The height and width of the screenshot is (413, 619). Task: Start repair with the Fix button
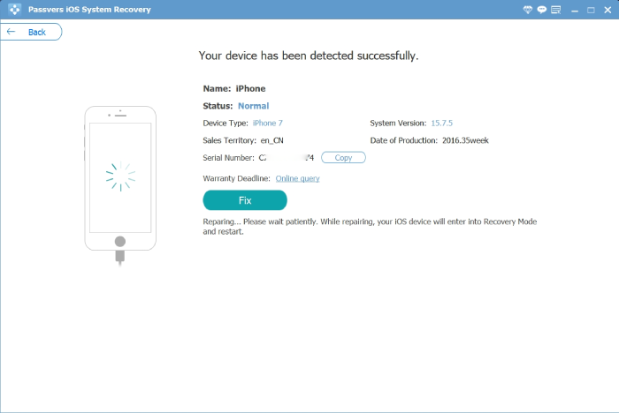click(245, 200)
